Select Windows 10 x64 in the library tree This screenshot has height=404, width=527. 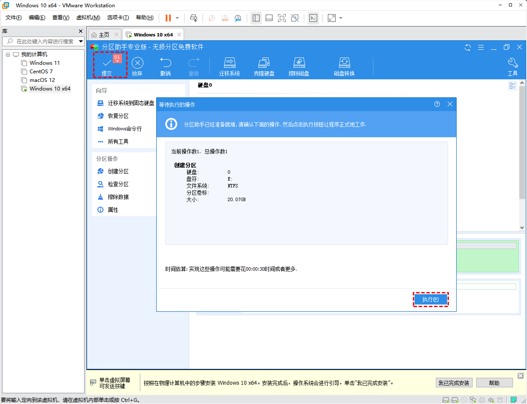[x=50, y=89]
